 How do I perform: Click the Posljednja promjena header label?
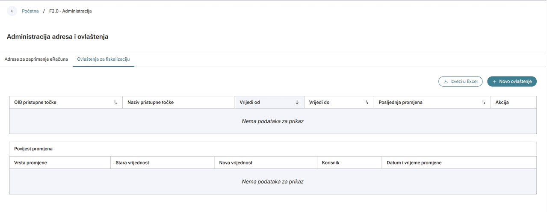tap(400, 103)
